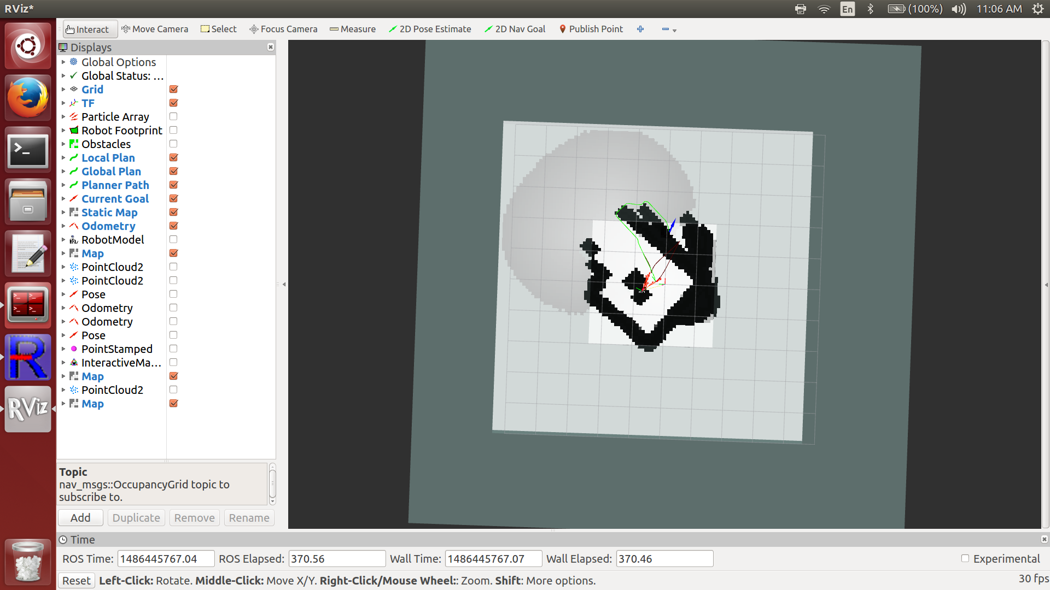The image size is (1050, 590).
Task: Enable the Particle Array checkbox
Action: point(173,116)
